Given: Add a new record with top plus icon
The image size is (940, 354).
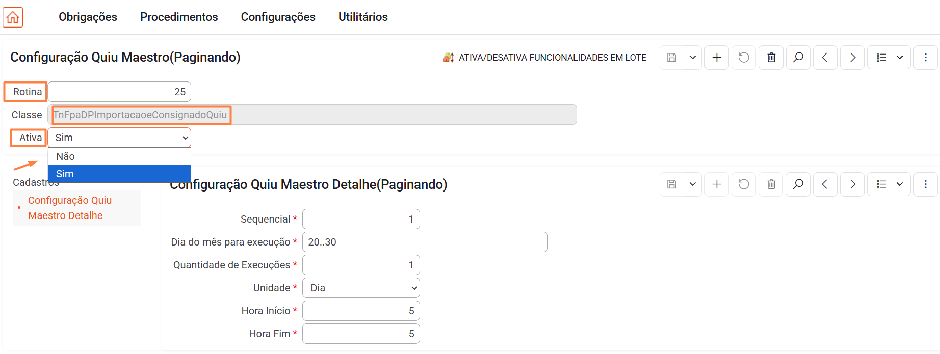Looking at the screenshot, I should tap(717, 58).
